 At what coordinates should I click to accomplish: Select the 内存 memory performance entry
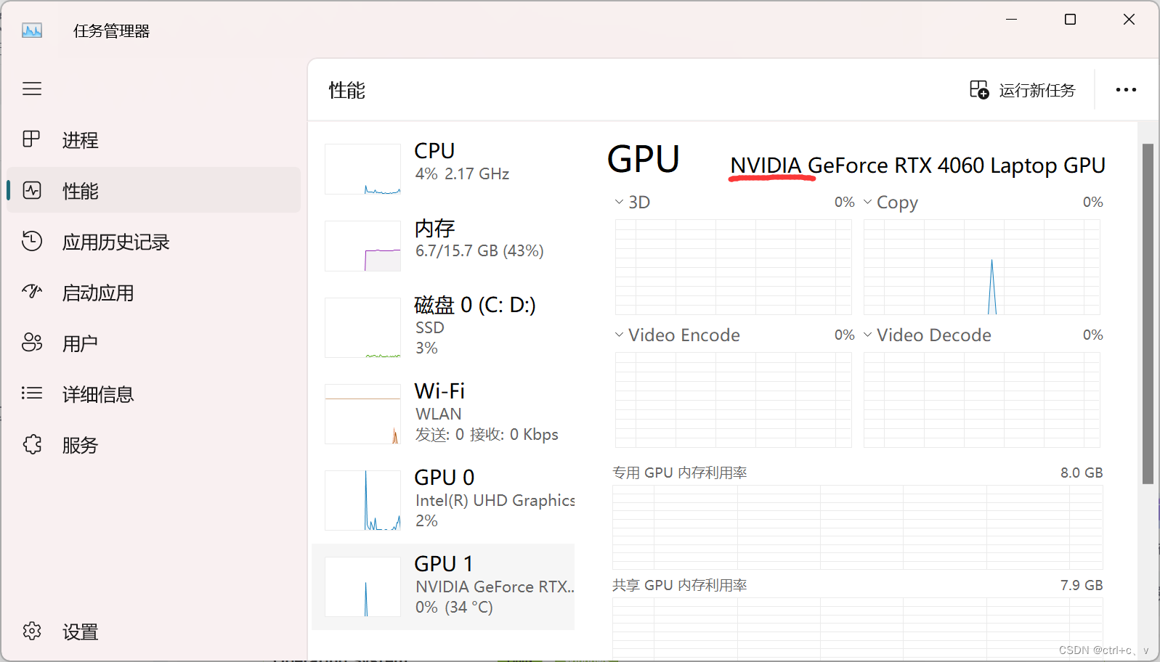443,246
